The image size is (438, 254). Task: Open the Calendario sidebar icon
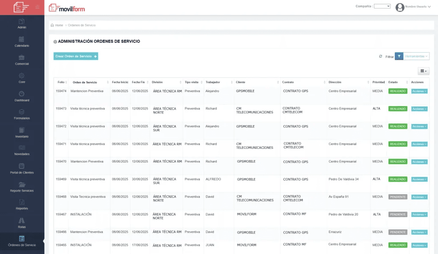point(21,39)
